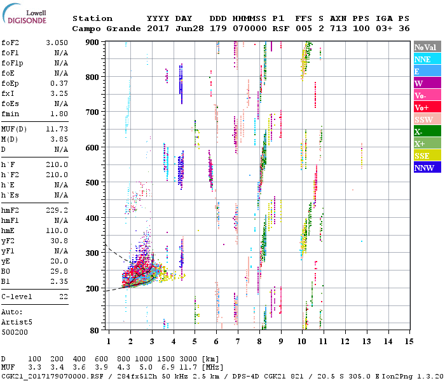Select the SSW pink legend entry
Viewport: 445px width, 381px height.
point(425,120)
